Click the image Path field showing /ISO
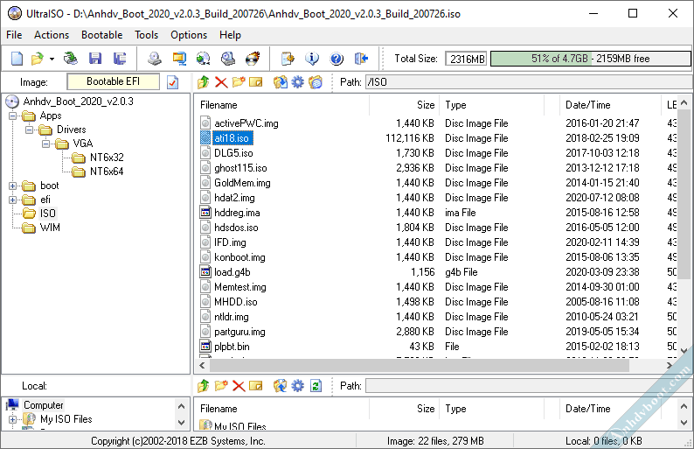 [x=529, y=82]
